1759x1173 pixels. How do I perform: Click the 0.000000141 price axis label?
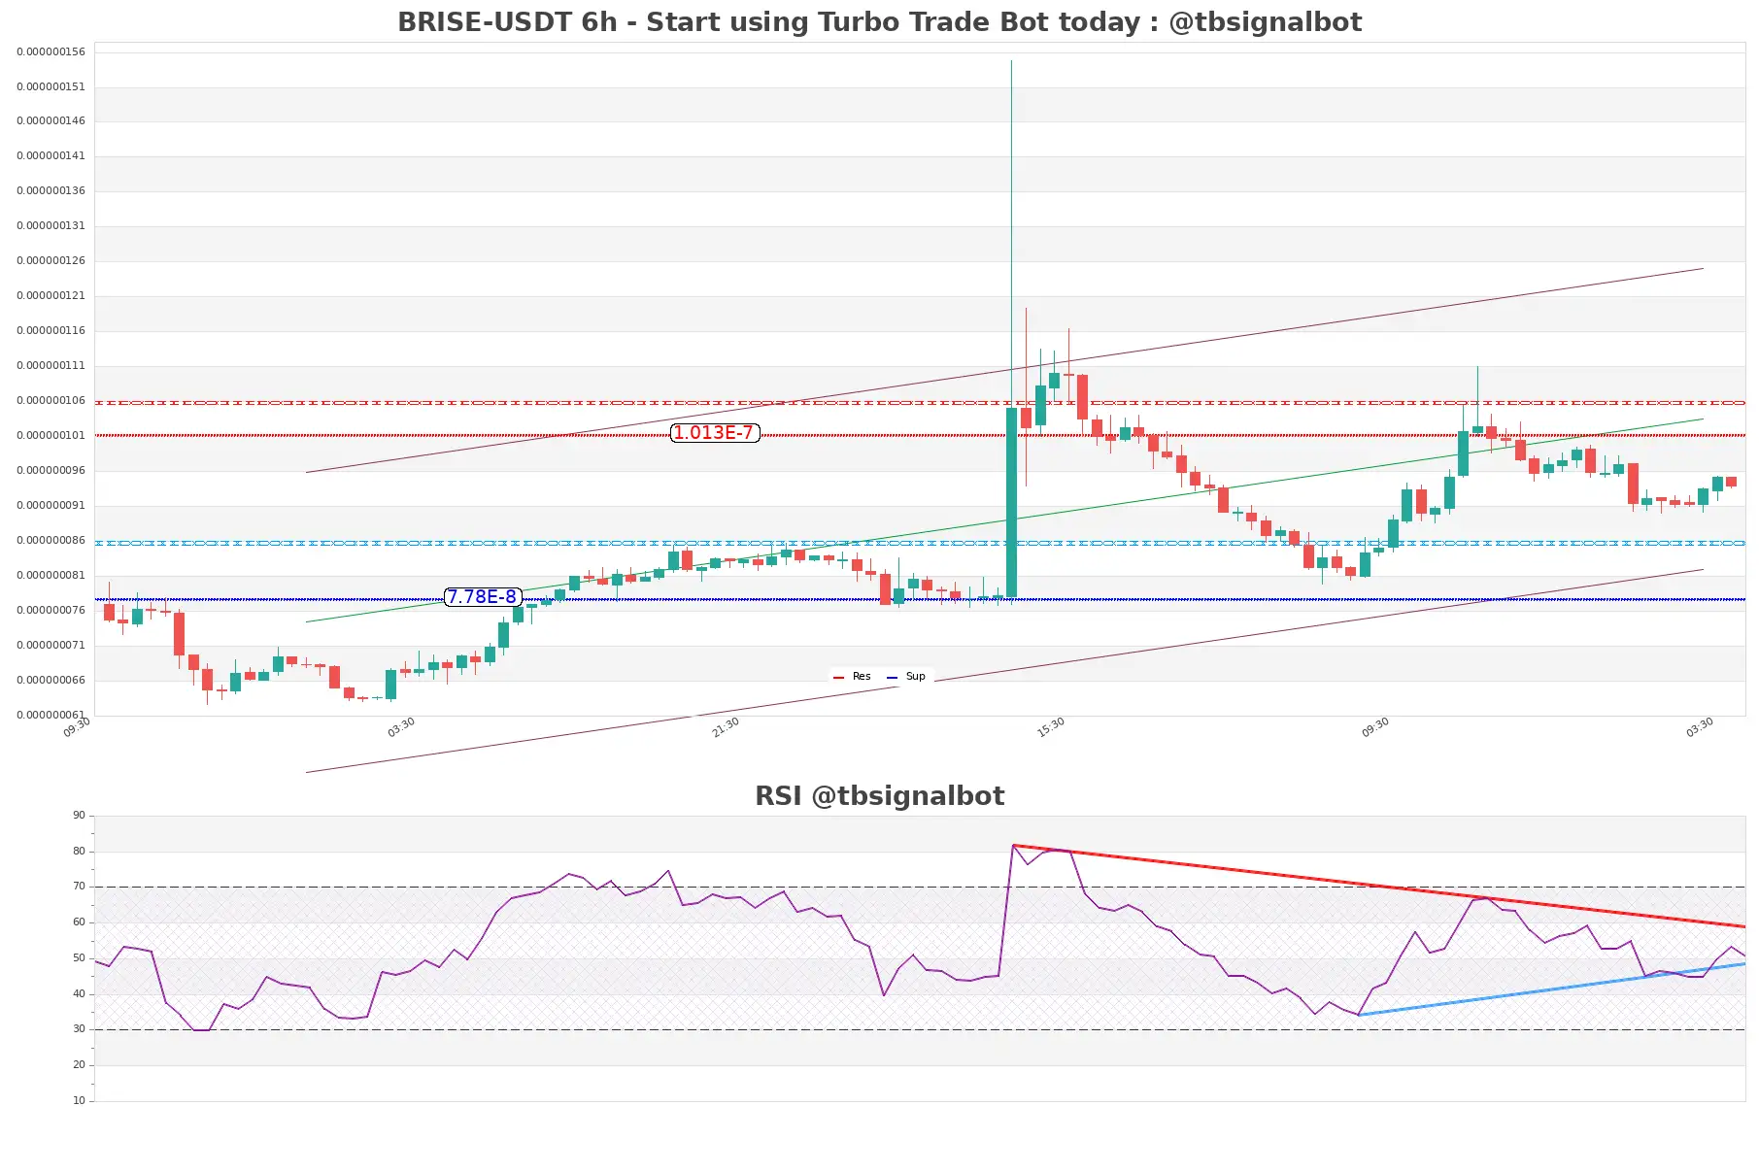pos(51,156)
